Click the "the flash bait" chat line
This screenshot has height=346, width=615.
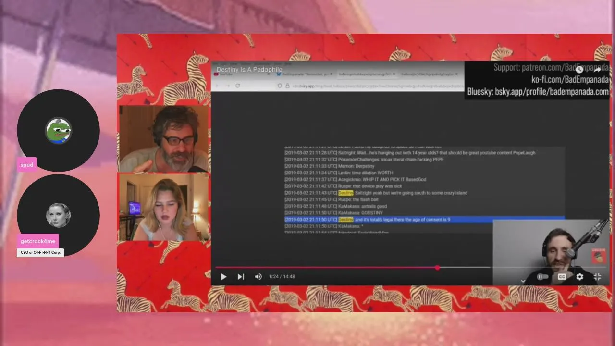tap(332, 199)
